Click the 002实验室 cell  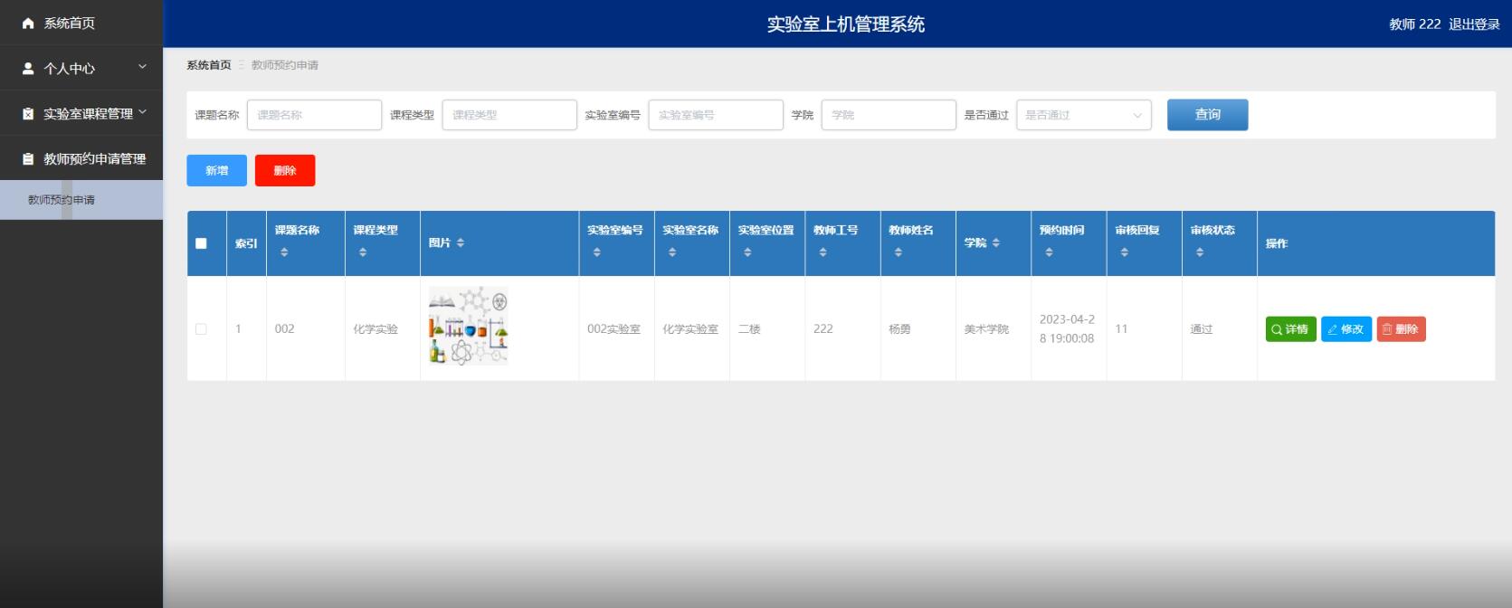pyautogui.click(x=613, y=329)
